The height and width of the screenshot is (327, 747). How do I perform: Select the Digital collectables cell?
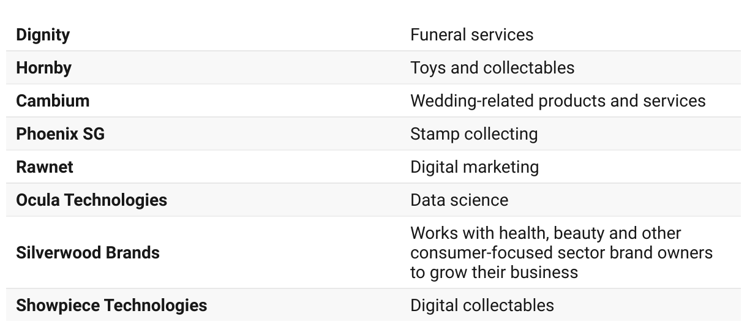pos(482,305)
